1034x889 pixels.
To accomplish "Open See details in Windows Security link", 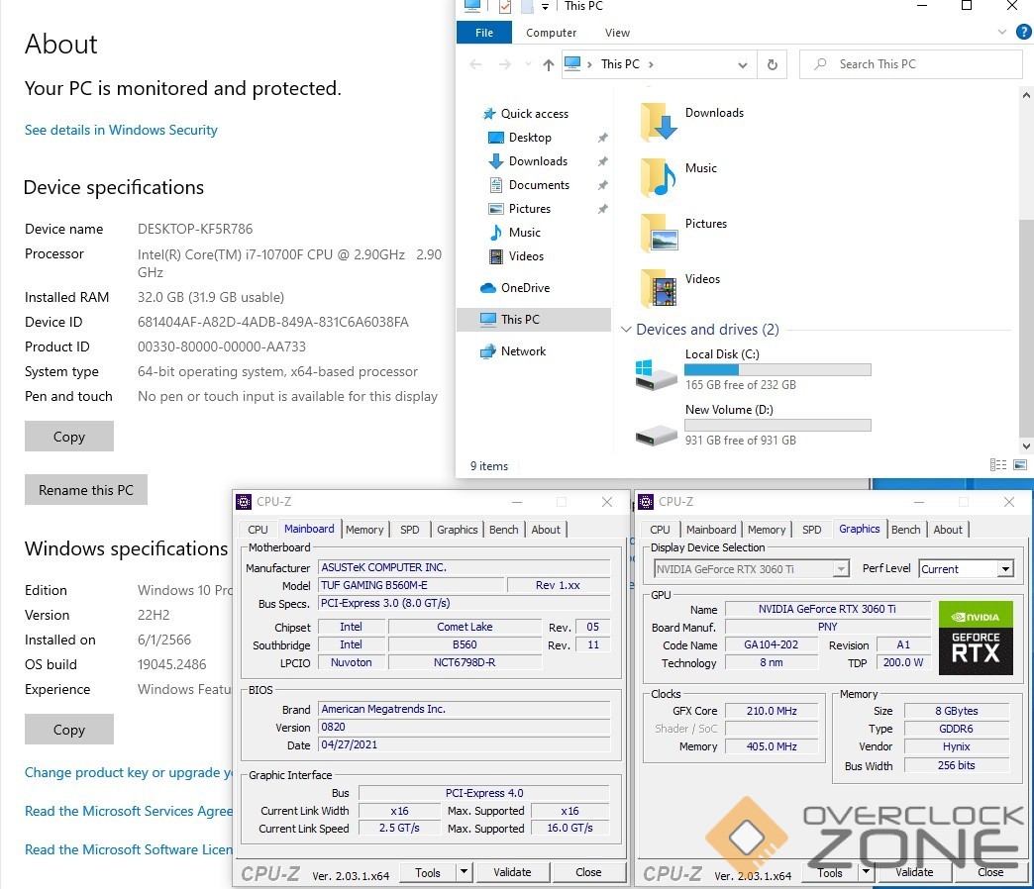I will coord(121,130).
